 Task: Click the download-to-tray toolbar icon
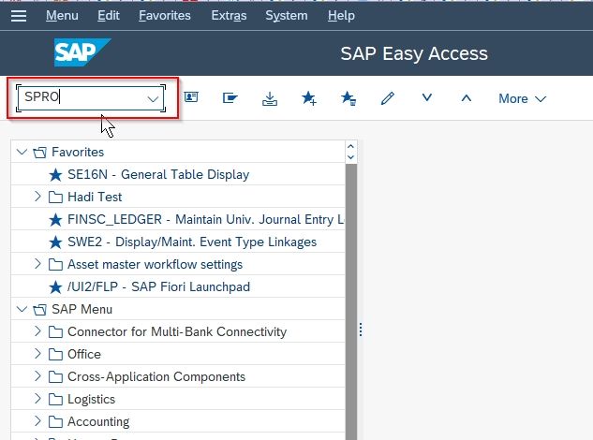(270, 98)
